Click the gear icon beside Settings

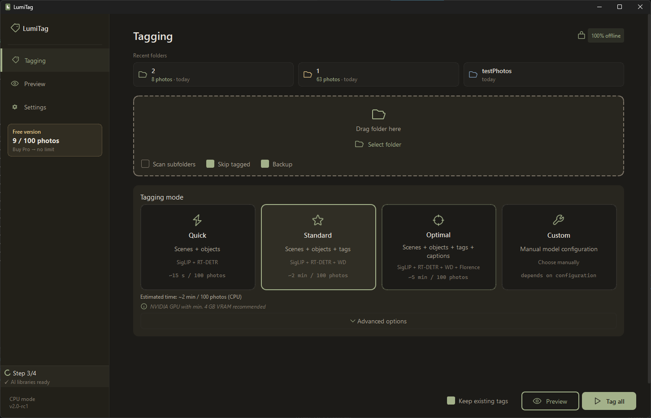(x=15, y=107)
